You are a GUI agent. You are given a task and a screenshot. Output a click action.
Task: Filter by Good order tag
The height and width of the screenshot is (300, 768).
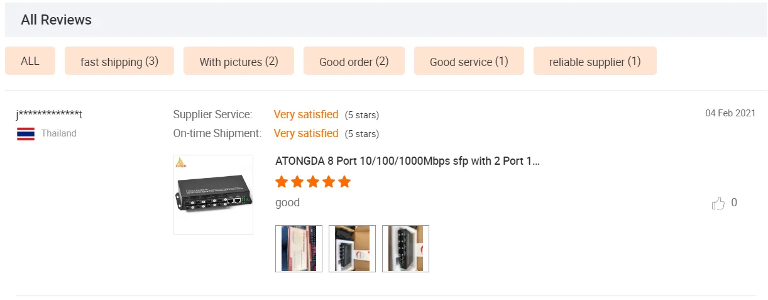354,62
